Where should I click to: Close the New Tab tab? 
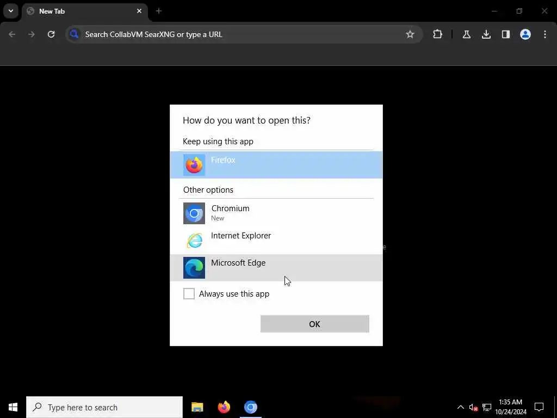pyautogui.click(x=139, y=11)
